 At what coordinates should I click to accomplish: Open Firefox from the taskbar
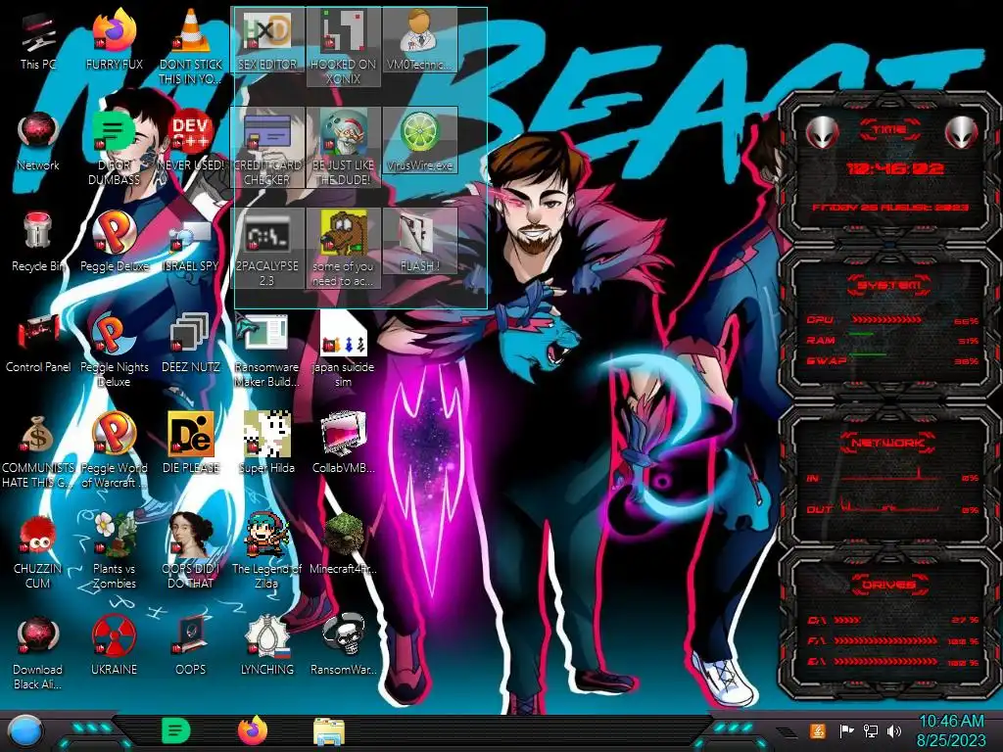253,730
